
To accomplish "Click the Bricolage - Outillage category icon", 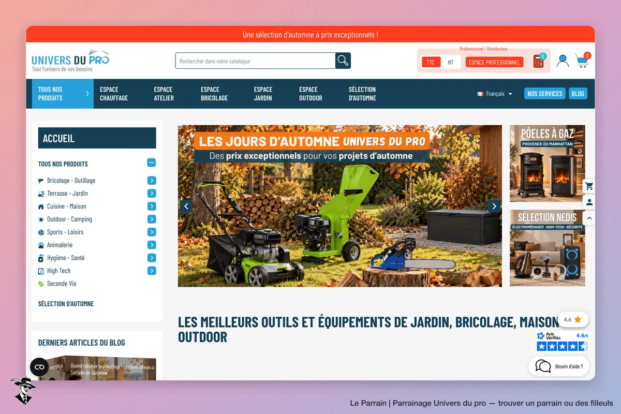I will pyautogui.click(x=41, y=181).
